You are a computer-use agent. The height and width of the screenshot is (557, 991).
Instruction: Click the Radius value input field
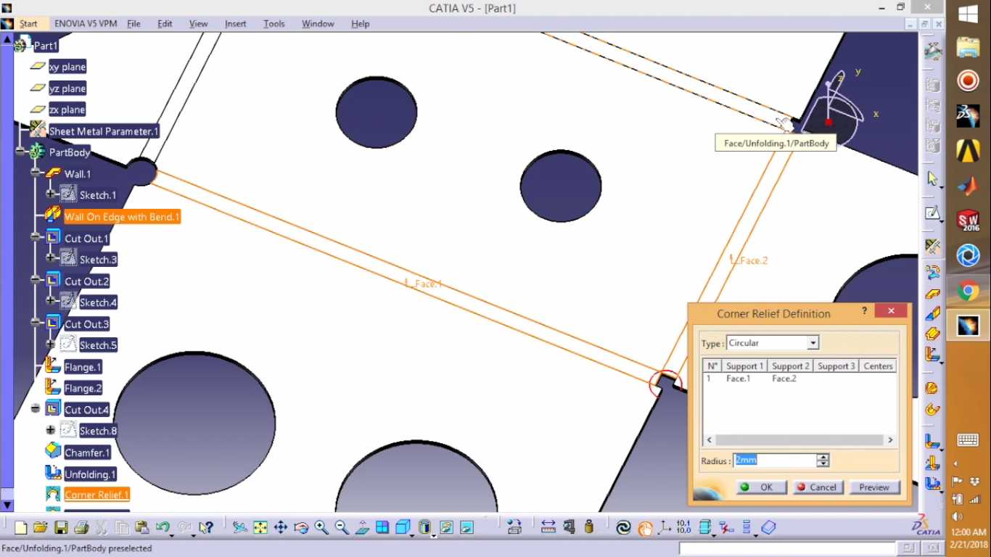(775, 461)
